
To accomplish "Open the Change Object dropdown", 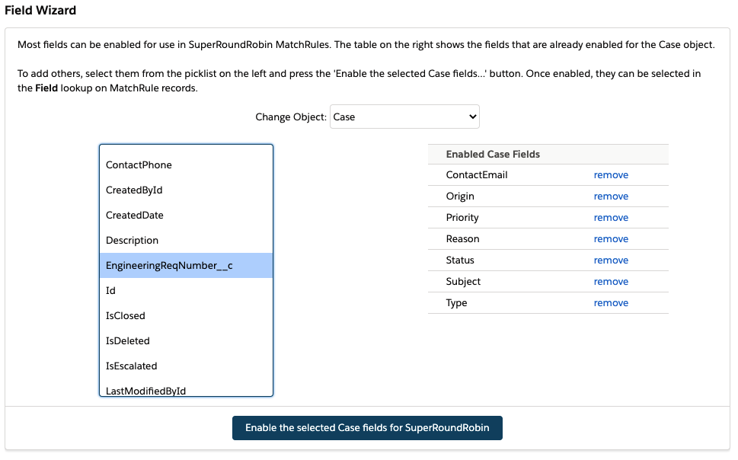I will (404, 117).
